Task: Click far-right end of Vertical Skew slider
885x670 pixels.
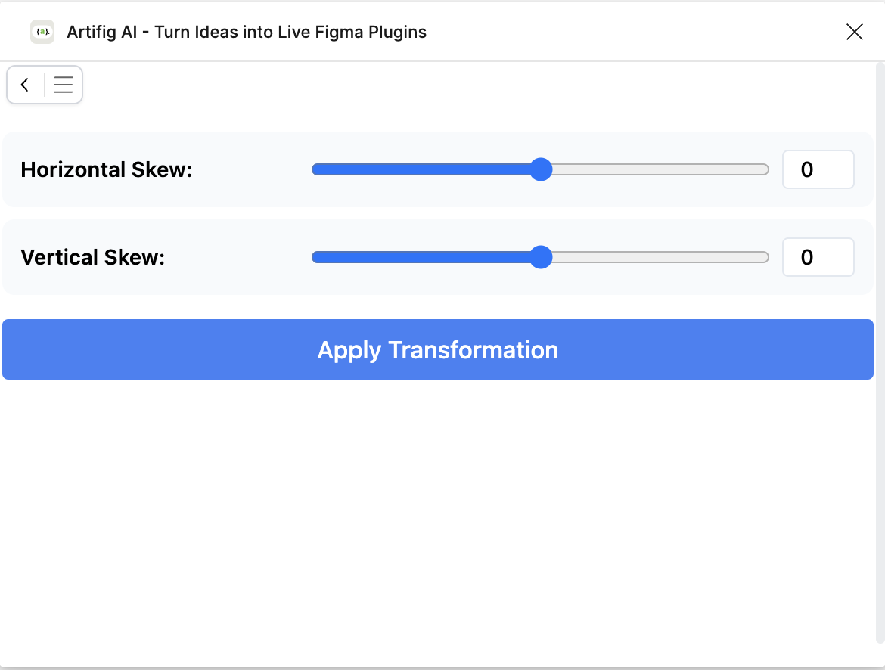Action: point(765,257)
